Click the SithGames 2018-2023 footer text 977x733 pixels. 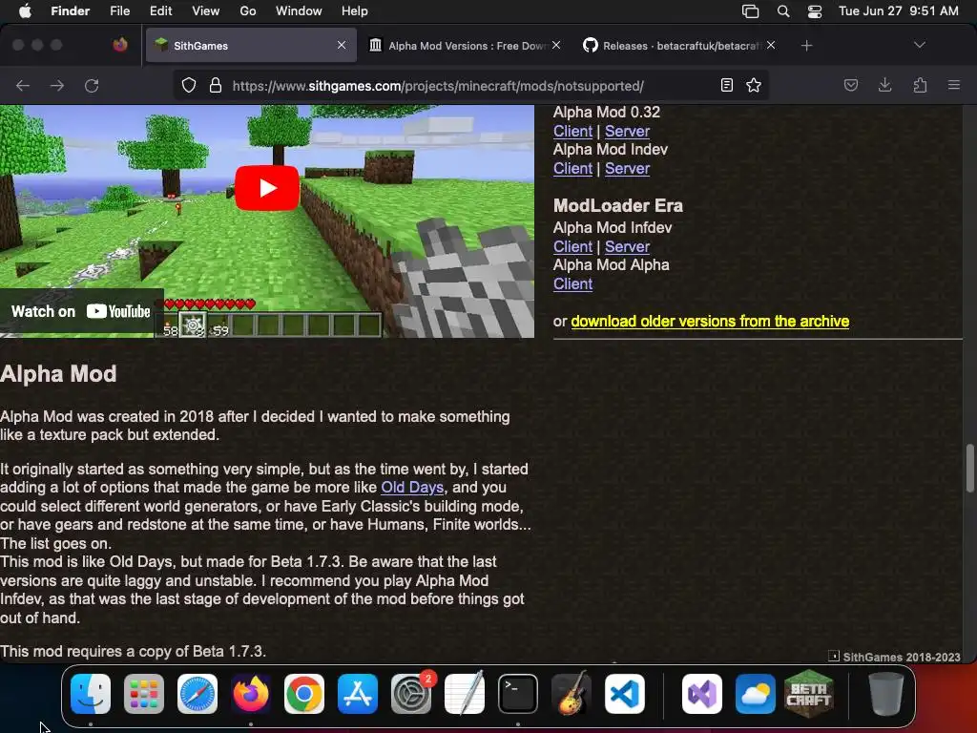pos(901,657)
